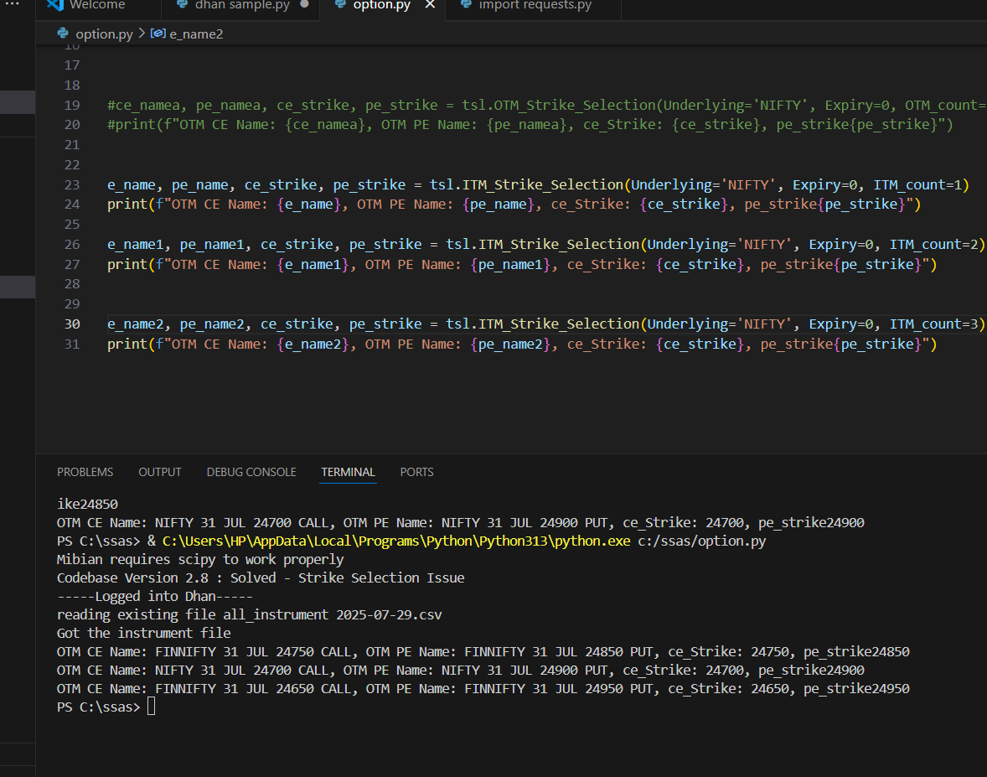This screenshot has width=987, height=777.
Task: Open the dhan sample.py tab
Action: pyautogui.click(x=242, y=5)
